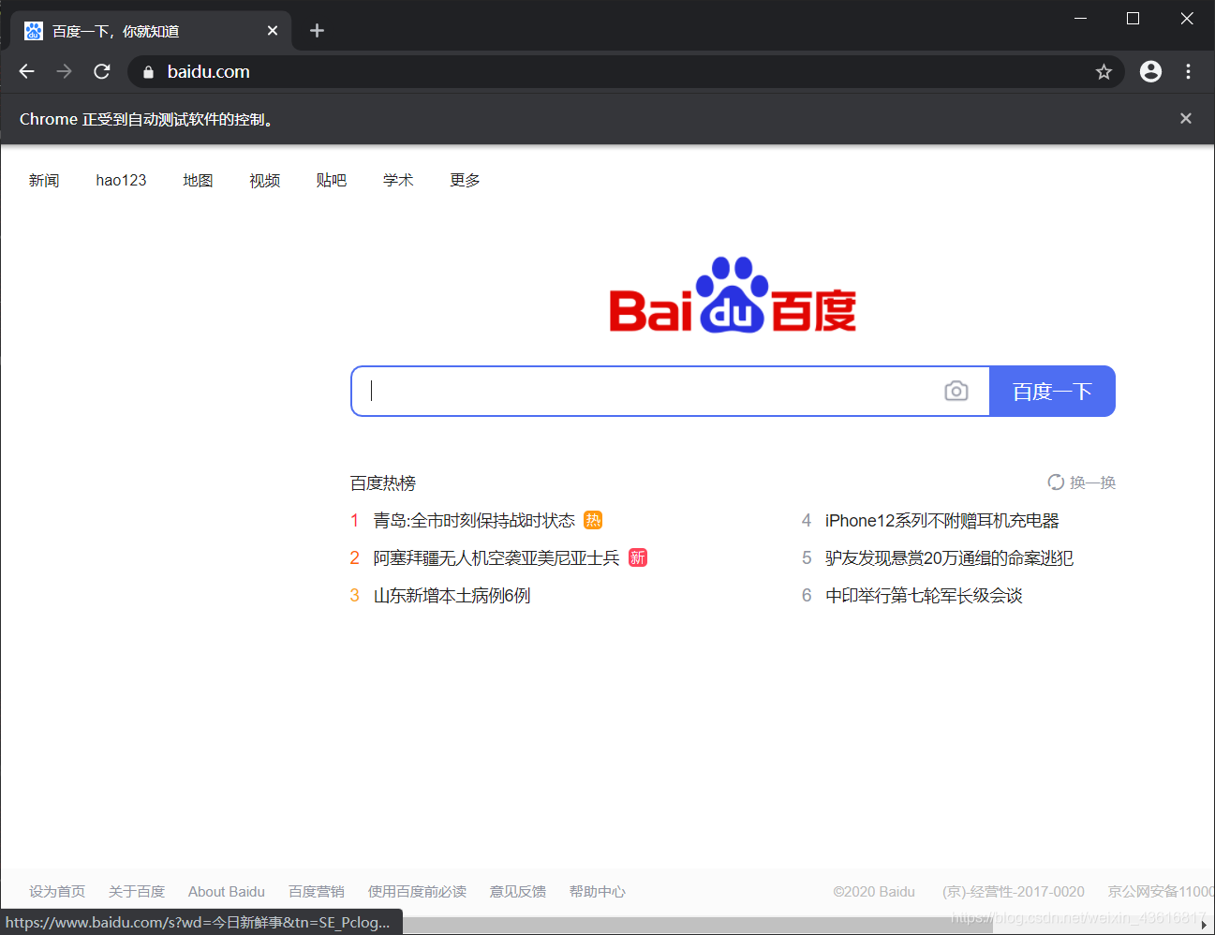Minimize the Chrome window
The height and width of the screenshot is (935, 1215).
click(1080, 19)
